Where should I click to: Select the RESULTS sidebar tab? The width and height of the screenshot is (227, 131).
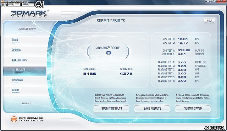24,71
